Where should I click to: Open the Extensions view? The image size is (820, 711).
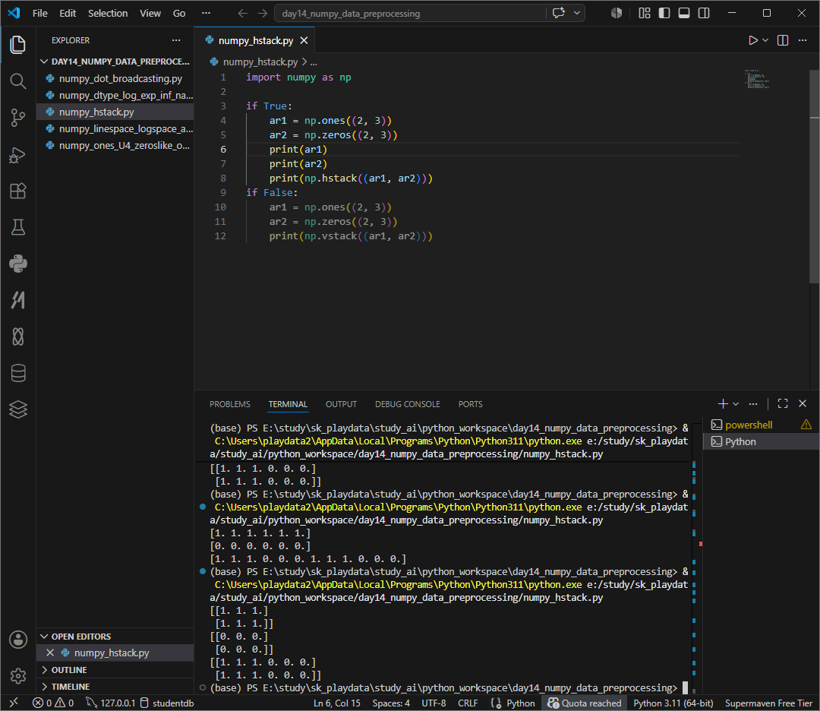pos(17,191)
